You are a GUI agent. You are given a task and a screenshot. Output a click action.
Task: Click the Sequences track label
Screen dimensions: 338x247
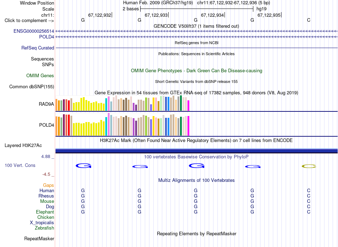pyautogui.click(x=42, y=59)
